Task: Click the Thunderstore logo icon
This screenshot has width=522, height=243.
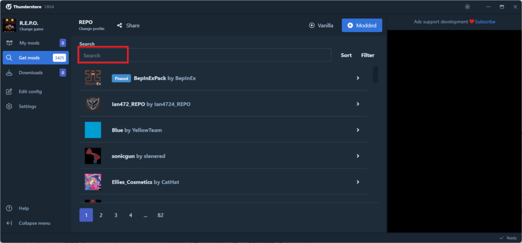Action: point(9,7)
